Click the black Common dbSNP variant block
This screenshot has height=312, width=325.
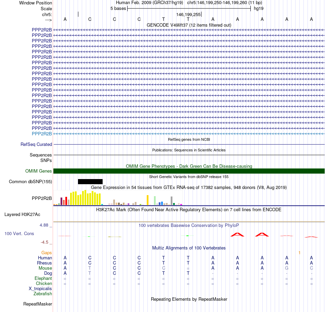[90, 181]
